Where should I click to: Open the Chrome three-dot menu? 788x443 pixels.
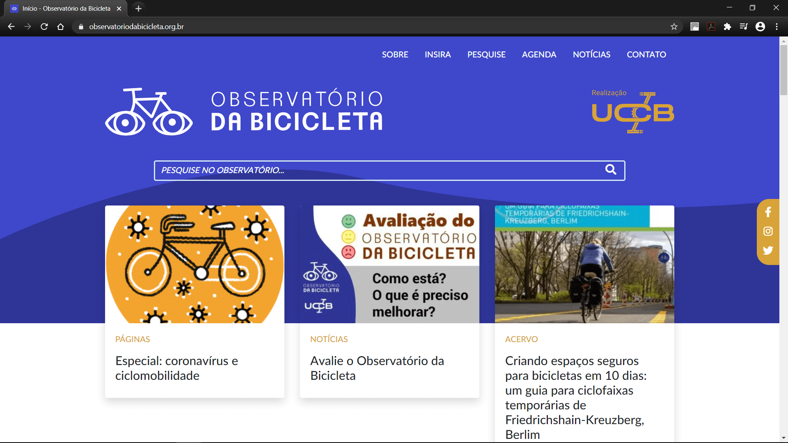777,26
